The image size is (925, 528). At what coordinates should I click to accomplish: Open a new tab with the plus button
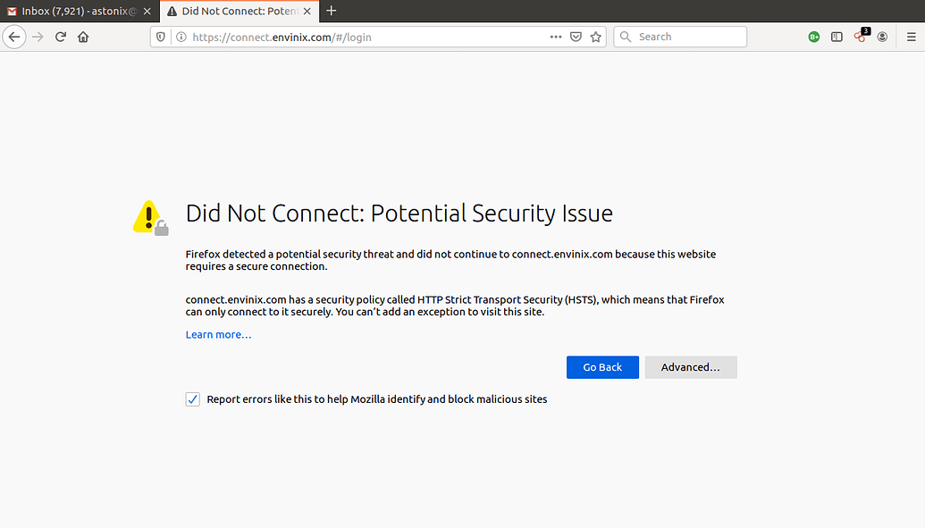(x=331, y=12)
